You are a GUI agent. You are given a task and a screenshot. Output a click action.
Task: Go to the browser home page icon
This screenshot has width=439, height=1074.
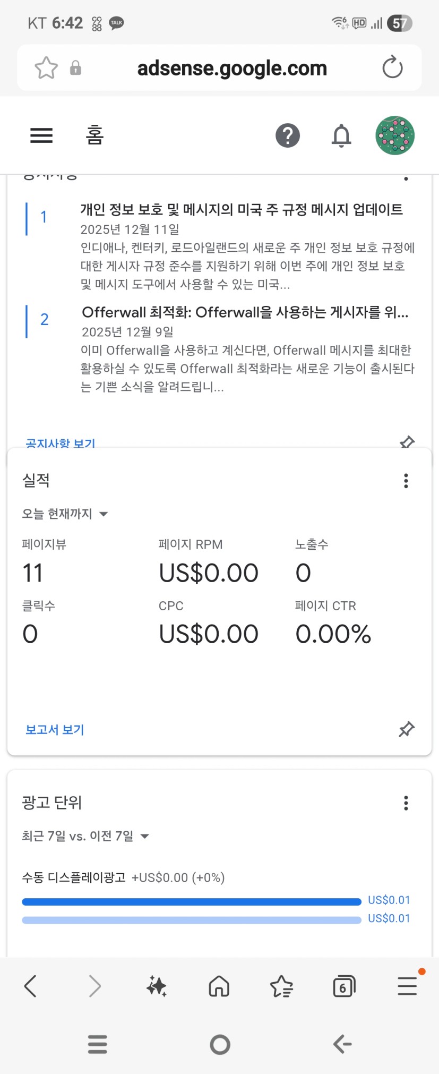[219, 986]
